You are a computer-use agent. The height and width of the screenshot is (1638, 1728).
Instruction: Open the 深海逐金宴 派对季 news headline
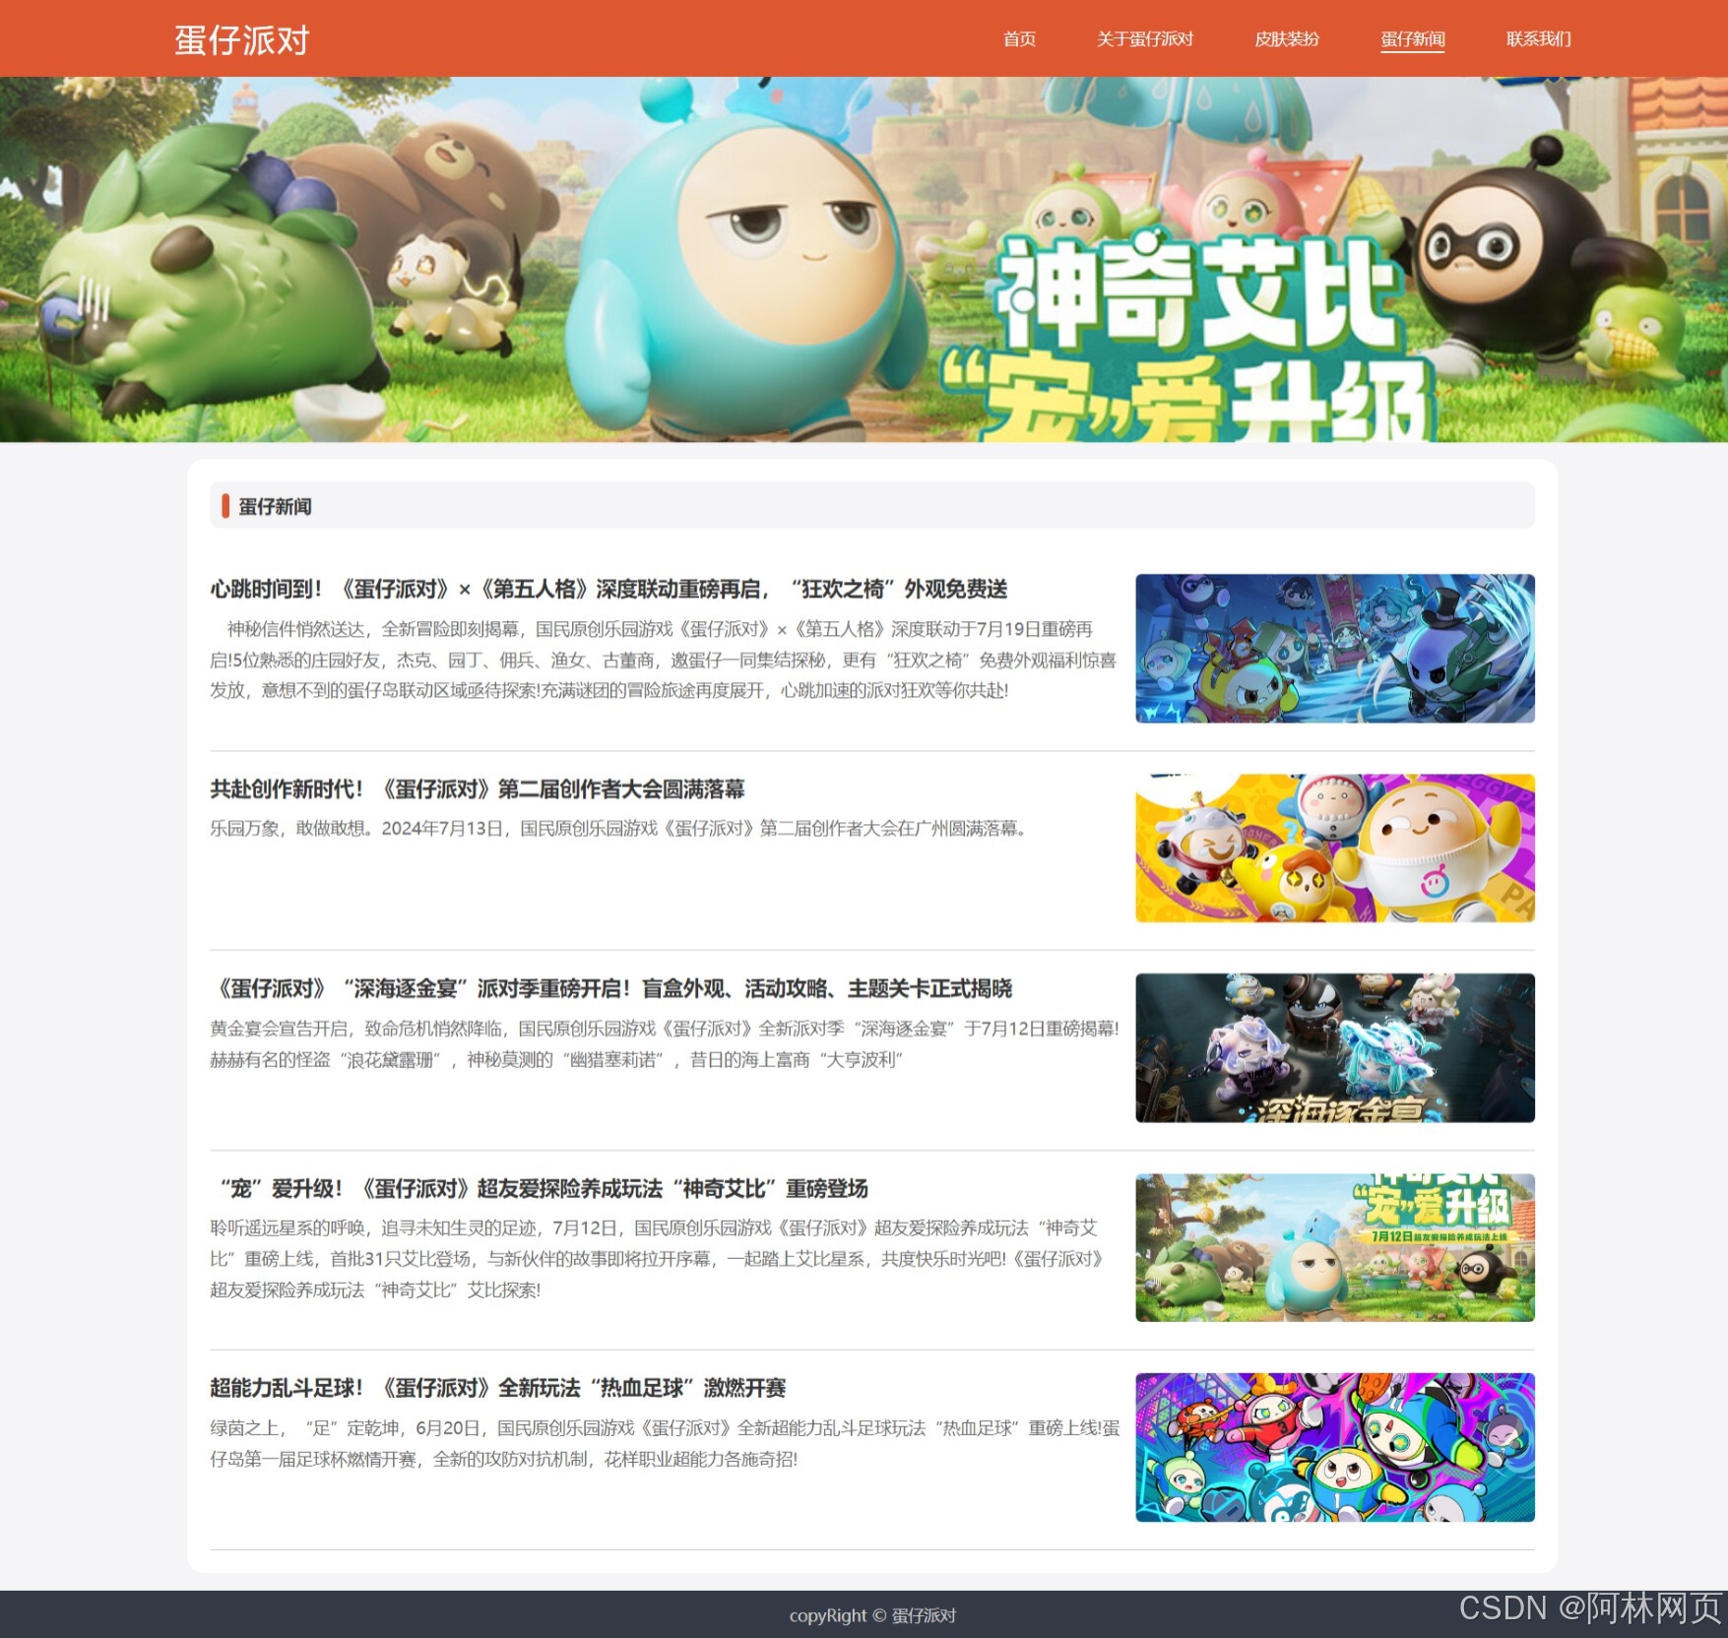(x=611, y=988)
